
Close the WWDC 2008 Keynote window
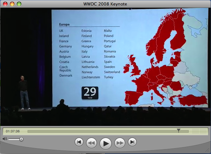5,4
